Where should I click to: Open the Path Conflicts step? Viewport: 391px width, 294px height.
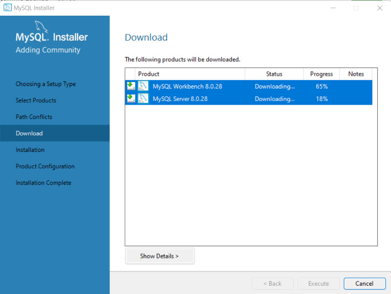[34, 117]
